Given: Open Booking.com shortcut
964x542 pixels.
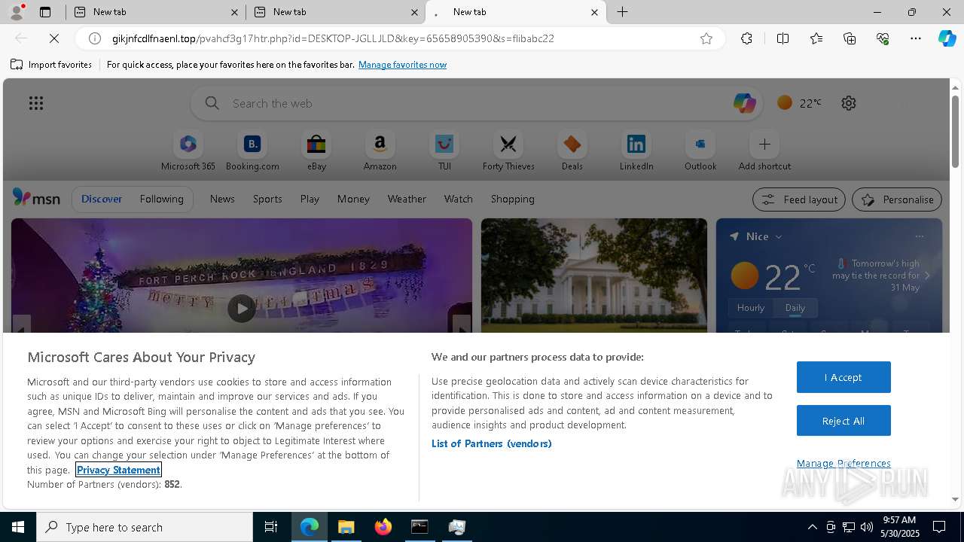Looking at the screenshot, I should tap(252, 151).
